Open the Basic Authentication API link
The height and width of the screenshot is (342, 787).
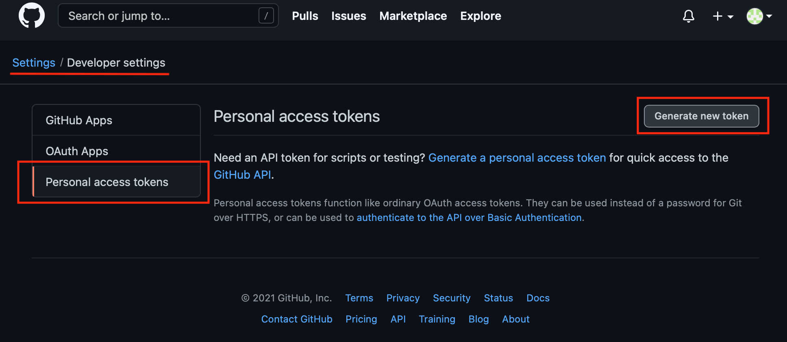pyautogui.click(x=469, y=218)
